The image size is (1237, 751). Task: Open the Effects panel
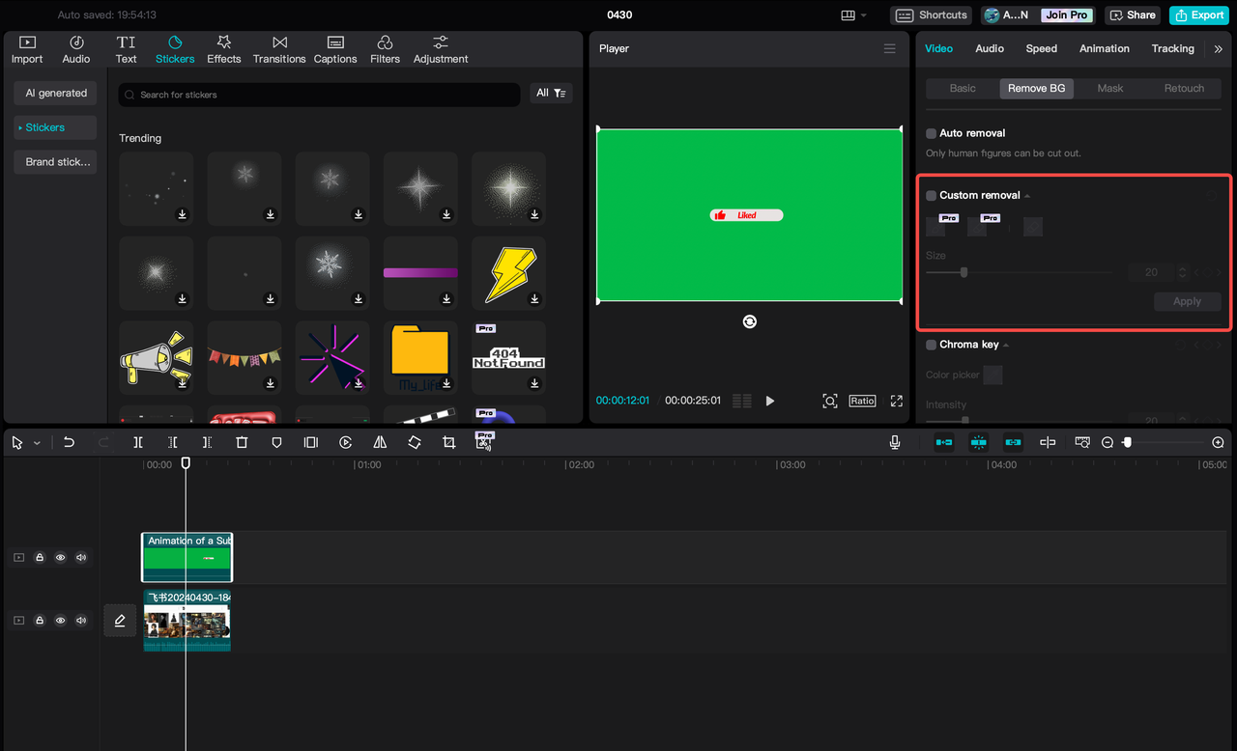coord(223,48)
